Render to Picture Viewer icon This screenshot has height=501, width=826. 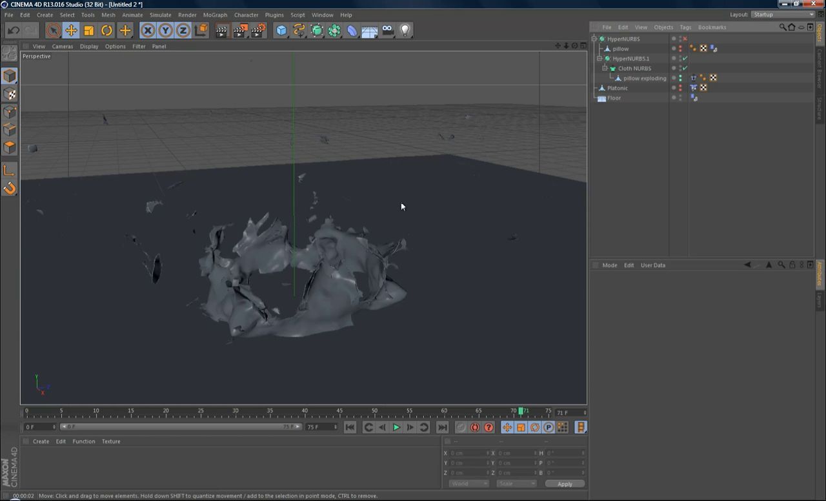[x=240, y=30]
